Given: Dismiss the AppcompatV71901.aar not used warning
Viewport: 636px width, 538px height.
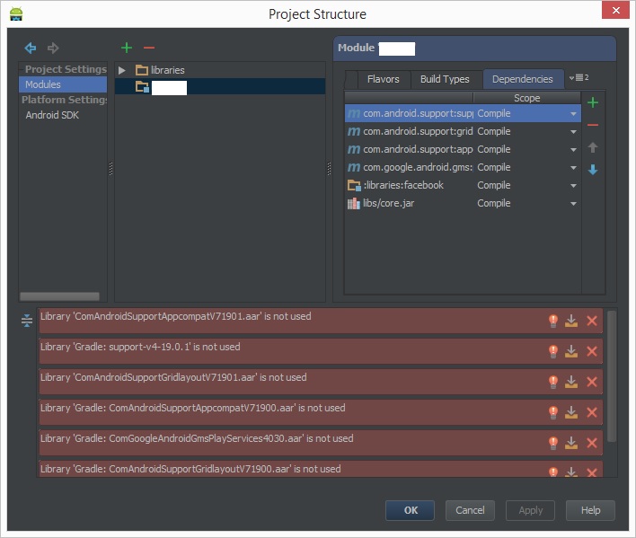Looking at the screenshot, I should pos(592,321).
